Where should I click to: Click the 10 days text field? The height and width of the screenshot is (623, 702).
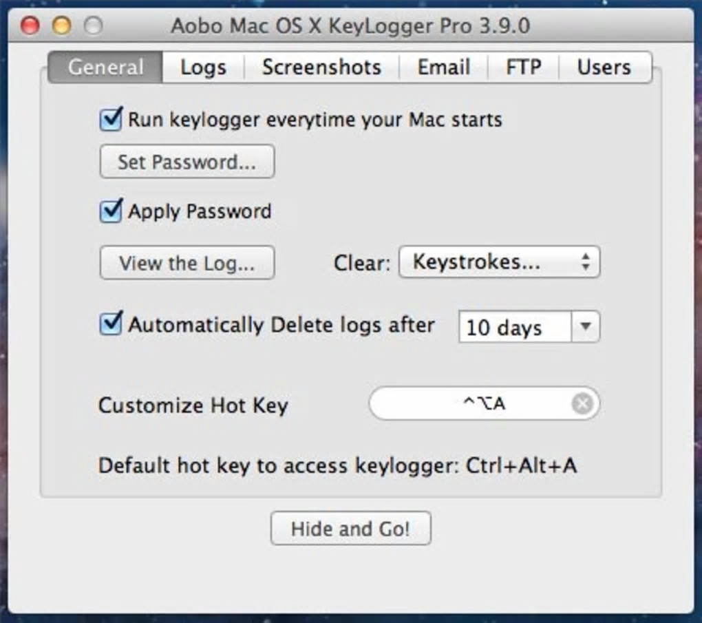(513, 327)
